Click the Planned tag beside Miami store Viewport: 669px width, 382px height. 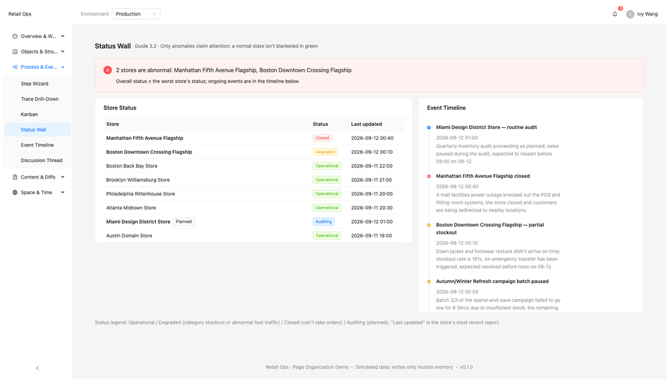pyautogui.click(x=183, y=221)
